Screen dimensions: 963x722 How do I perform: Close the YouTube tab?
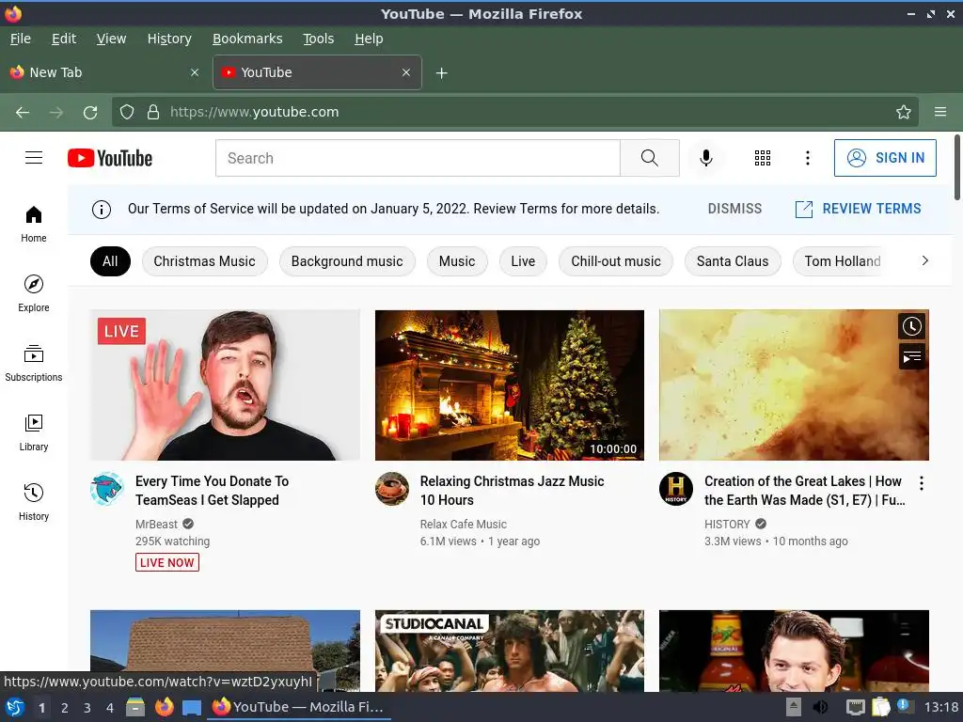click(x=406, y=72)
